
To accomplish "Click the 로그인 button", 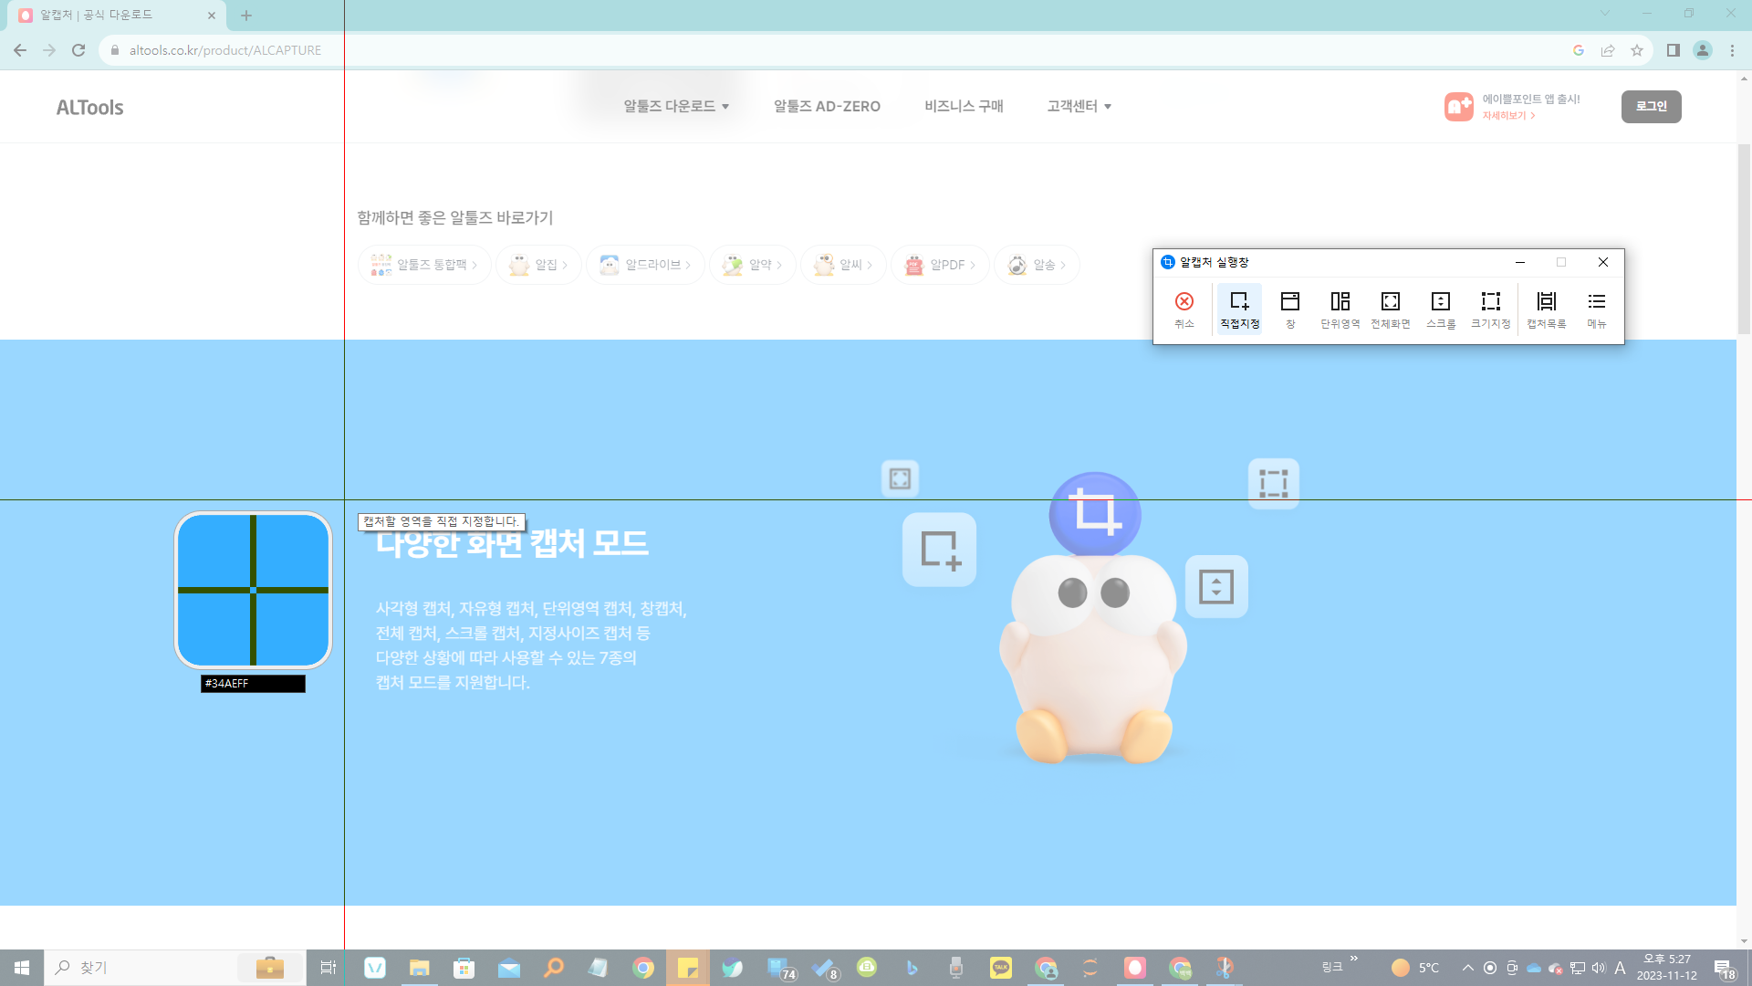I will pos(1651,106).
